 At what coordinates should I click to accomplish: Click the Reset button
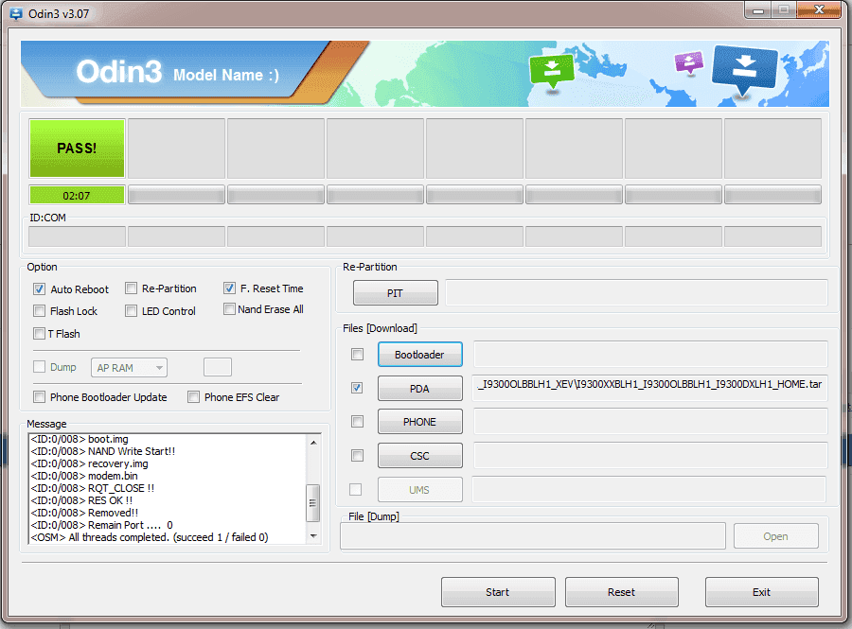tap(622, 592)
